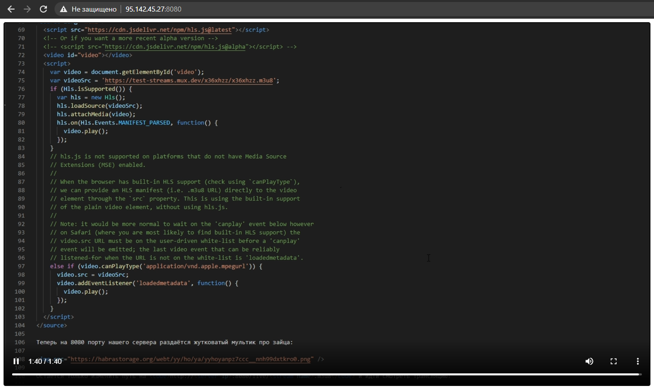654x389 pixels.
Task: Focus the address bar showing 95.142.45.27:8080
Action: click(x=153, y=9)
